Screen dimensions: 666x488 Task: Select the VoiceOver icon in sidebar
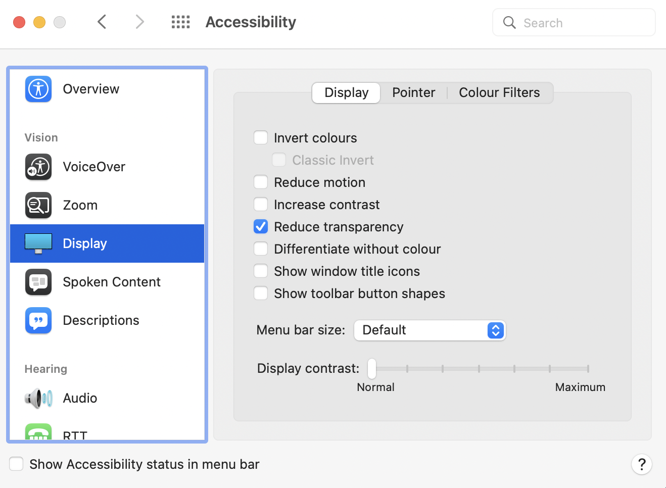point(38,167)
